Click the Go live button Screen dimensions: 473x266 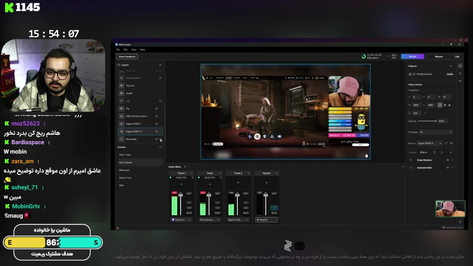[x=412, y=57]
